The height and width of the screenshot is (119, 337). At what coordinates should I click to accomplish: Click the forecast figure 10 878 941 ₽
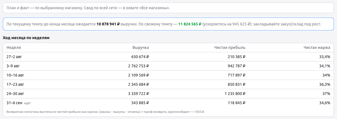(x=108, y=24)
